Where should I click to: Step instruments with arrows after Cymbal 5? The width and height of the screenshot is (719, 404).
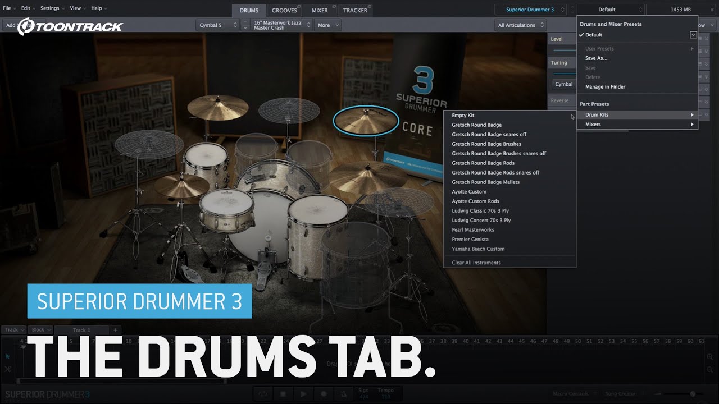click(x=245, y=25)
